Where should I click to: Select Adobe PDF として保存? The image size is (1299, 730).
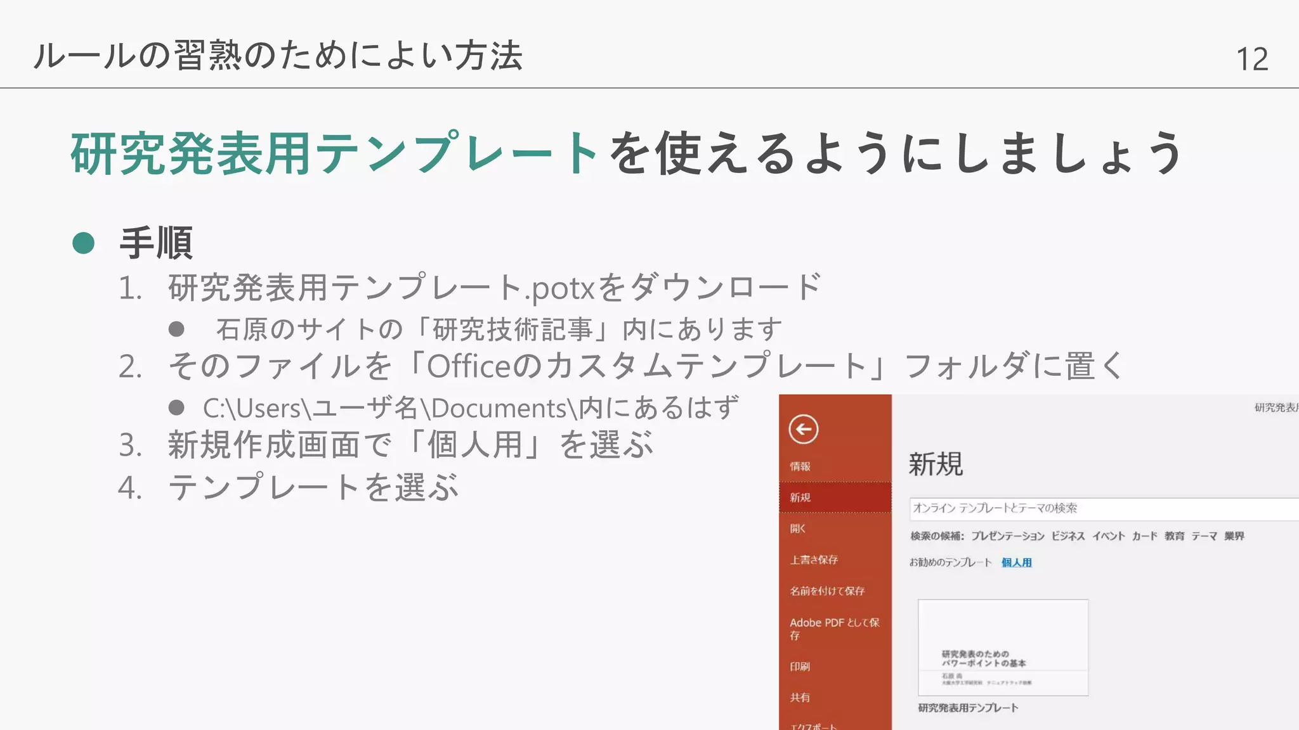tap(834, 629)
